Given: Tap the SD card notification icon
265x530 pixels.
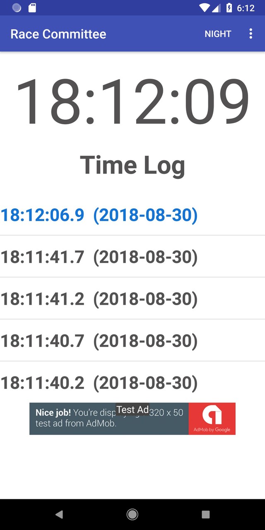Looking at the screenshot, I should pos(32,8).
